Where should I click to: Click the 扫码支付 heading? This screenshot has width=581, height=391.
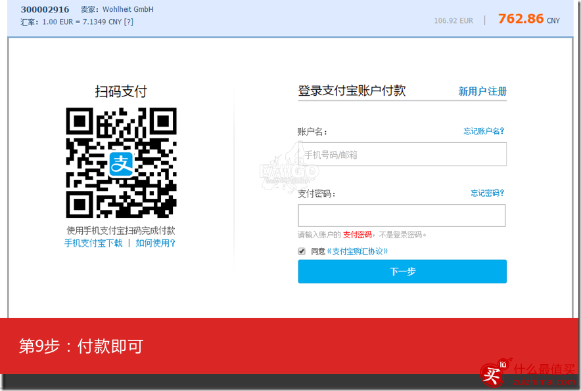(121, 91)
